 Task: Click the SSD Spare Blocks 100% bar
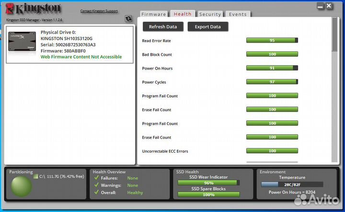[x=208, y=195]
